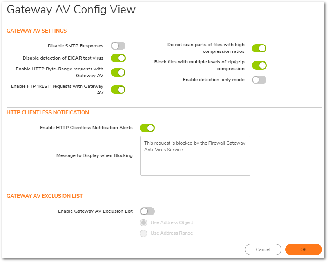
Task: Toggle the Disable SMTP Responses switch
Action: pos(118,46)
